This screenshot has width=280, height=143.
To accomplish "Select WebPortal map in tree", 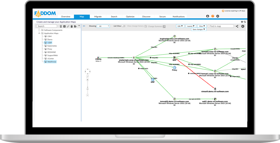I will pyautogui.click(x=50, y=62).
